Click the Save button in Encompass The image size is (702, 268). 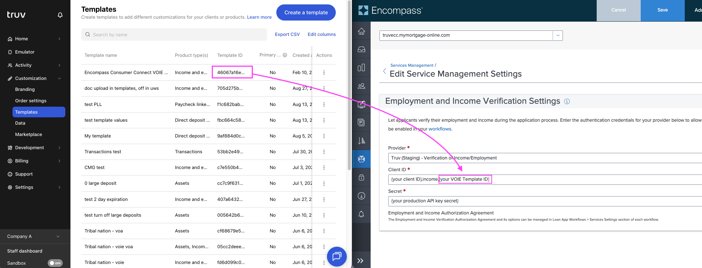(662, 10)
